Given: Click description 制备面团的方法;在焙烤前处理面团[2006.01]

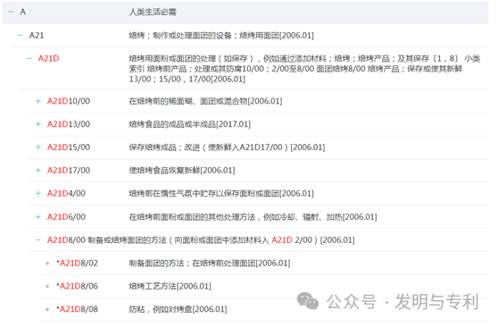Looking at the screenshot, I should [x=210, y=264].
